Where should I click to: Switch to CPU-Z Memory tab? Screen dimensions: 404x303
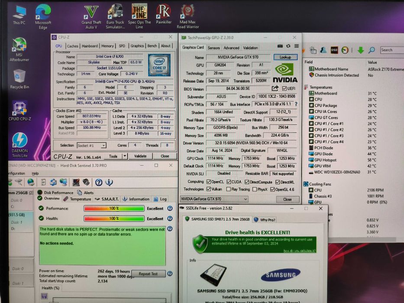point(107,46)
